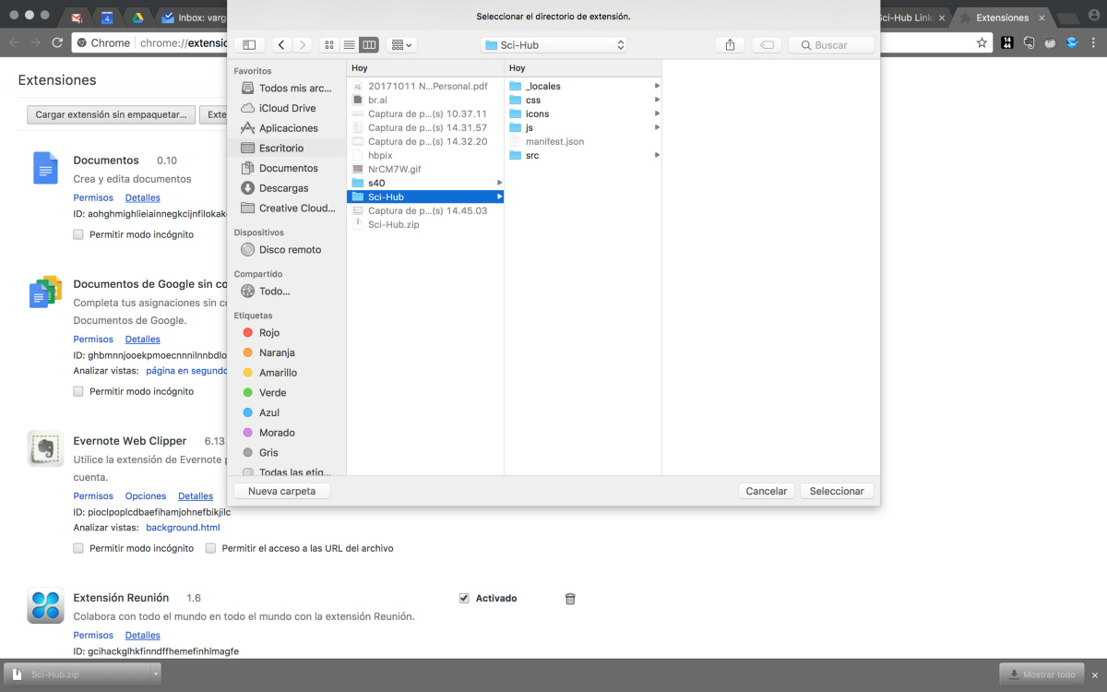
Task: Open Creative Cloud folder in sidebar
Action: (287, 209)
